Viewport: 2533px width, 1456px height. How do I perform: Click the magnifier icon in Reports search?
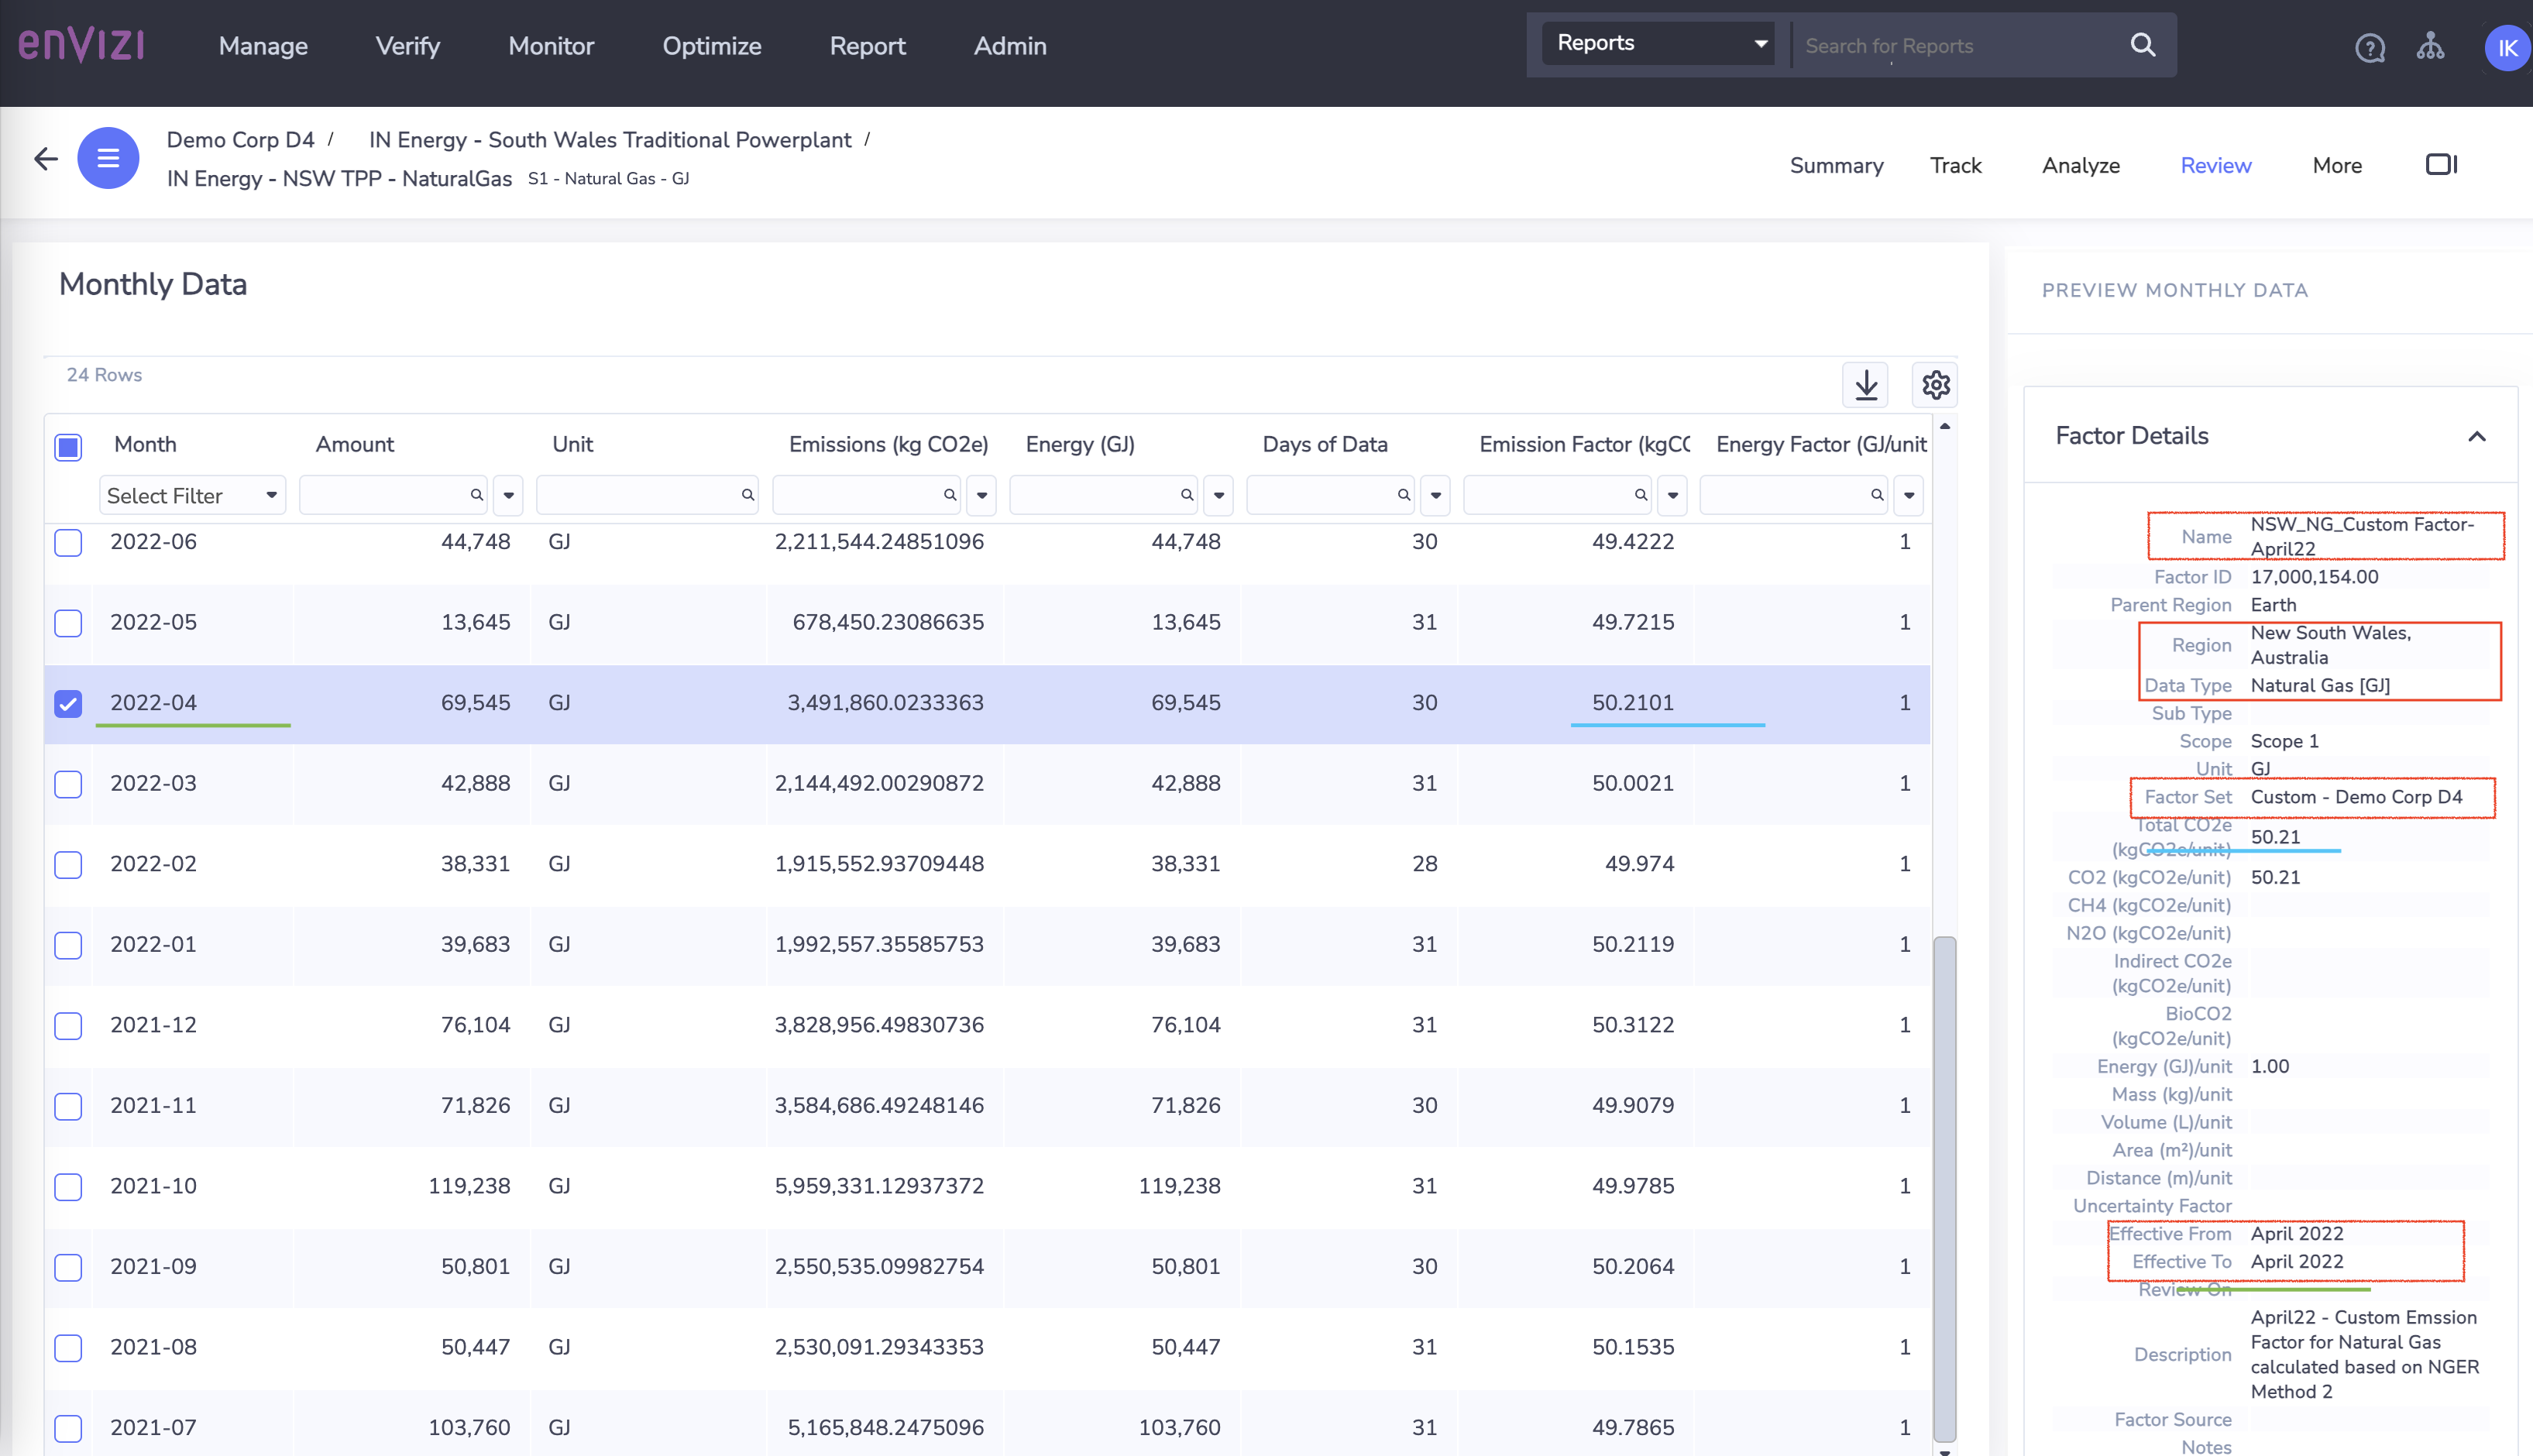coord(2142,45)
